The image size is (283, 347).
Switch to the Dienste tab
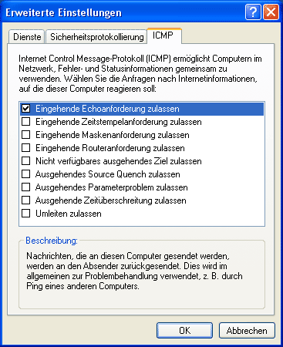tap(27, 37)
